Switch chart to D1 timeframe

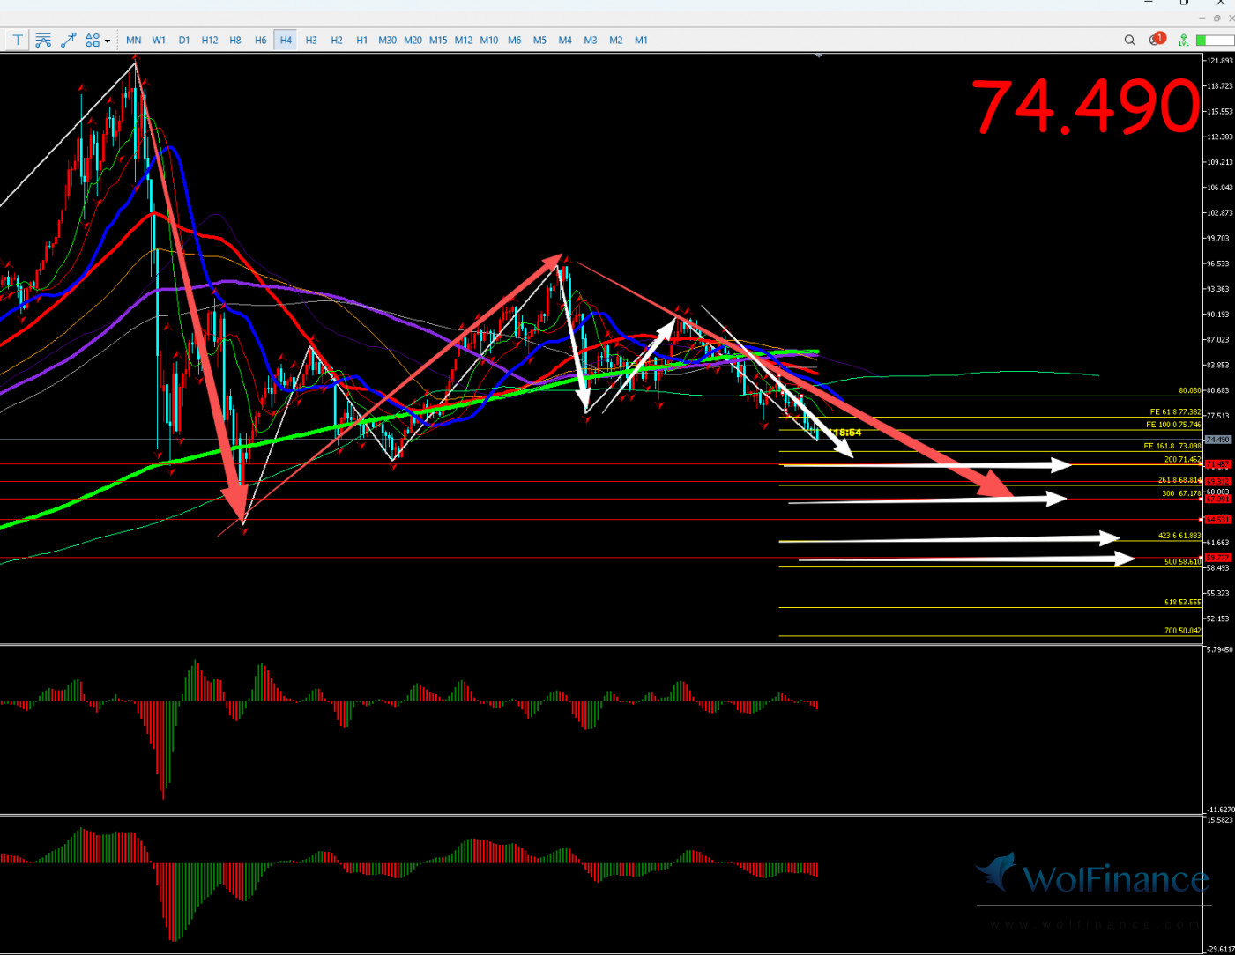pos(184,40)
